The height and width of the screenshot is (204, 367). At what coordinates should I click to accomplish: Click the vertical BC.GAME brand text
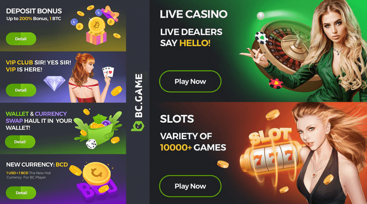138,96
